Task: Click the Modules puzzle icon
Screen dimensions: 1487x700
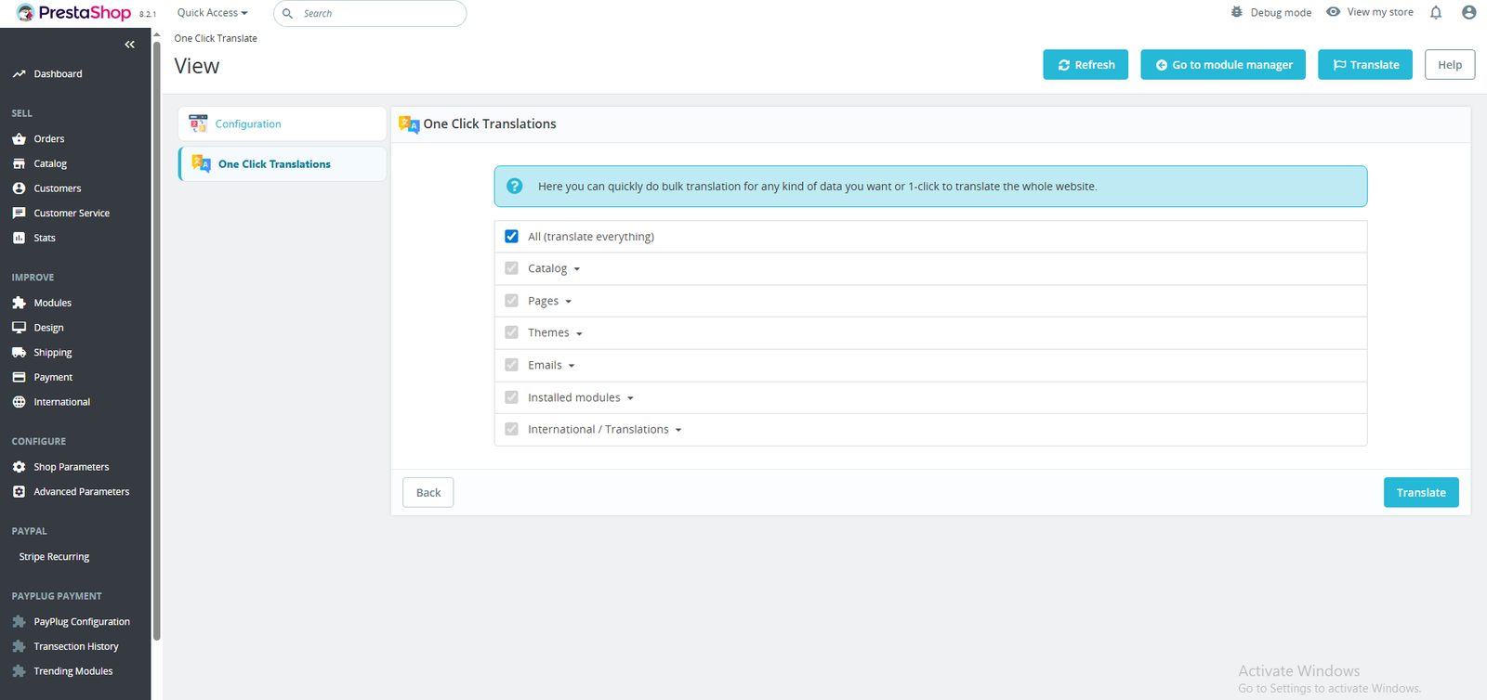Action: click(19, 303)
